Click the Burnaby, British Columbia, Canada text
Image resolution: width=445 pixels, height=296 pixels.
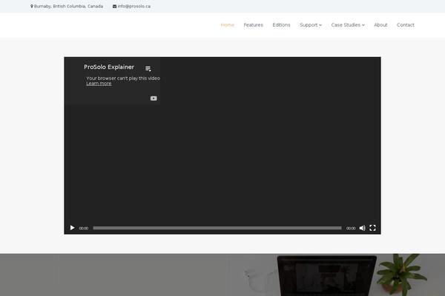68,6
